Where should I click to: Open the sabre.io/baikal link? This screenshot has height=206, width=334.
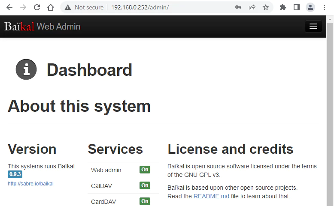pos(30,184)
